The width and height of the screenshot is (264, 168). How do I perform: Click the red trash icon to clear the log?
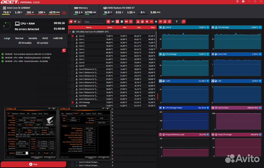pyautogui.click(x=64, y=50)
